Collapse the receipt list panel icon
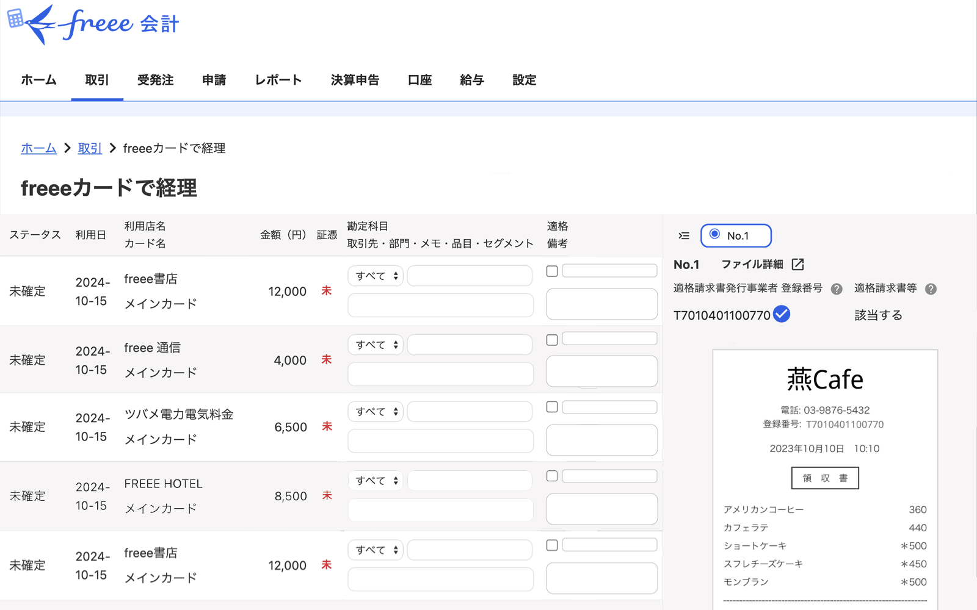Viewport: 977px width, 610px height. pyautogui.click(x=684, y=235)
